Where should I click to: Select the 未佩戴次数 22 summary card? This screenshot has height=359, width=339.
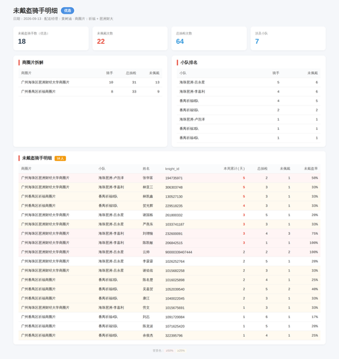pyautogui.click(x=130, y=38)
